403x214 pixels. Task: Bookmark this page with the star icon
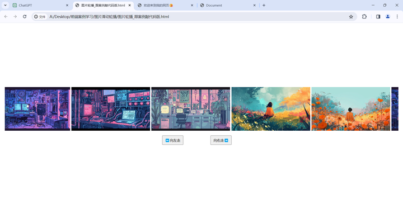(351, 17)
